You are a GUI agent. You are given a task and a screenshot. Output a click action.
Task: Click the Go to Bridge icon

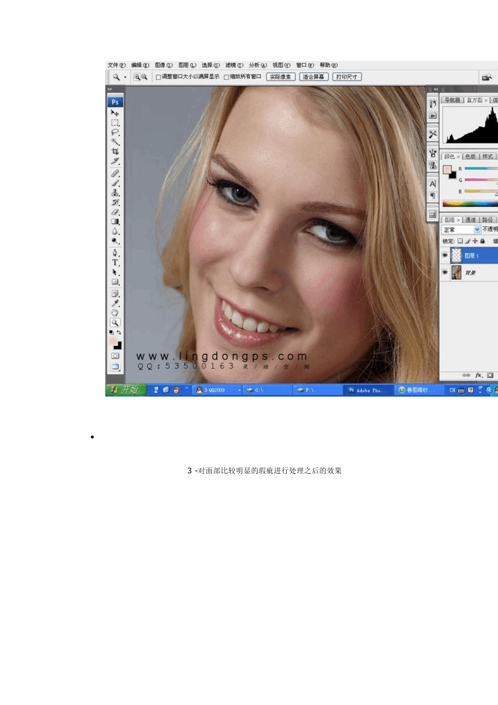pos(486,77)
